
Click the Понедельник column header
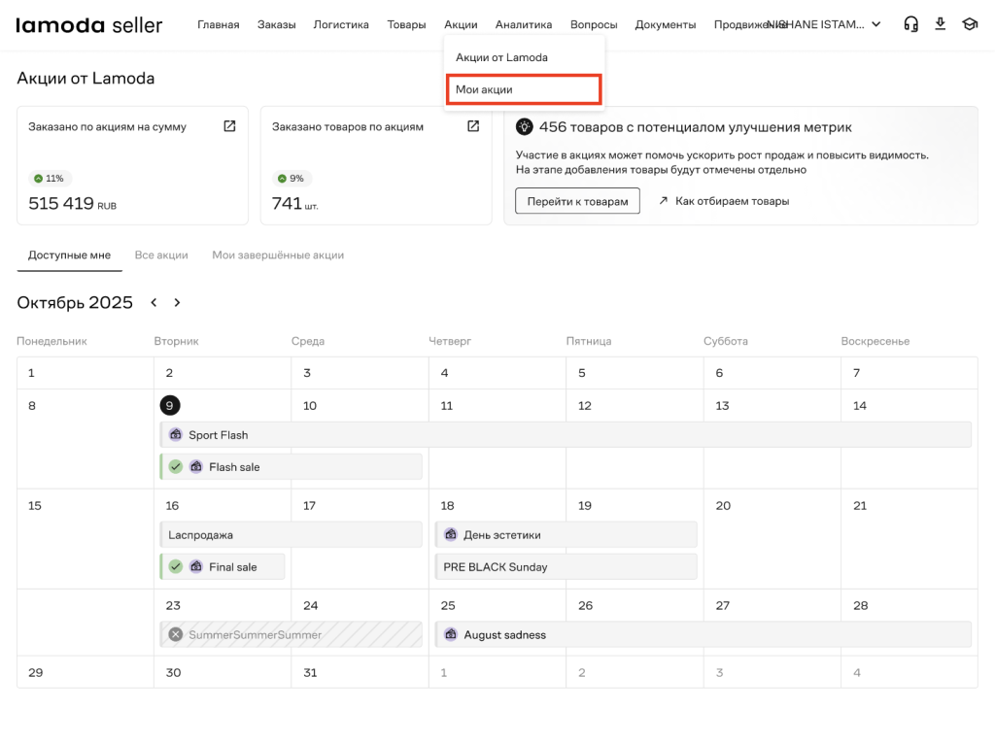(51, 341)
